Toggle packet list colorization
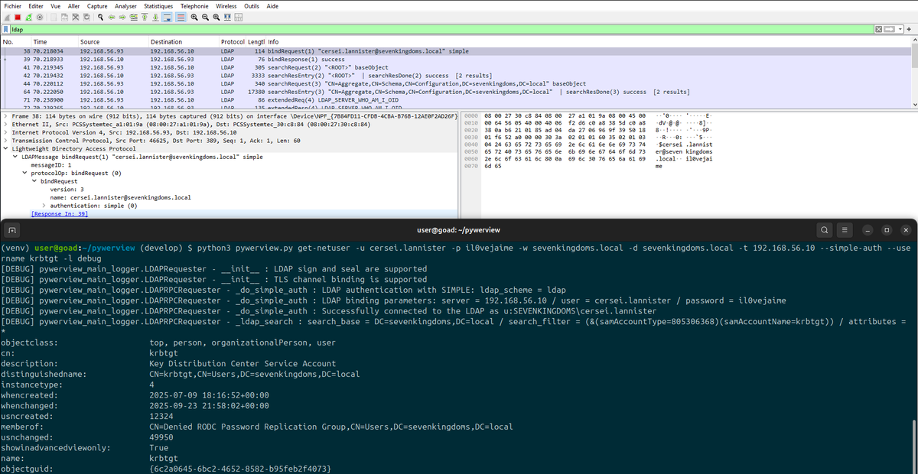The width and height of the screenshot is (918, 474). tap(181, 17)
